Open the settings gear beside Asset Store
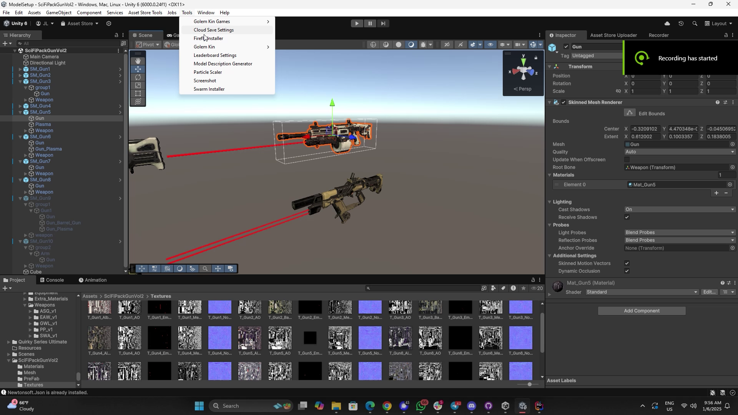The height and width of the screenshot is (415, 738). (x=109, y=23)
